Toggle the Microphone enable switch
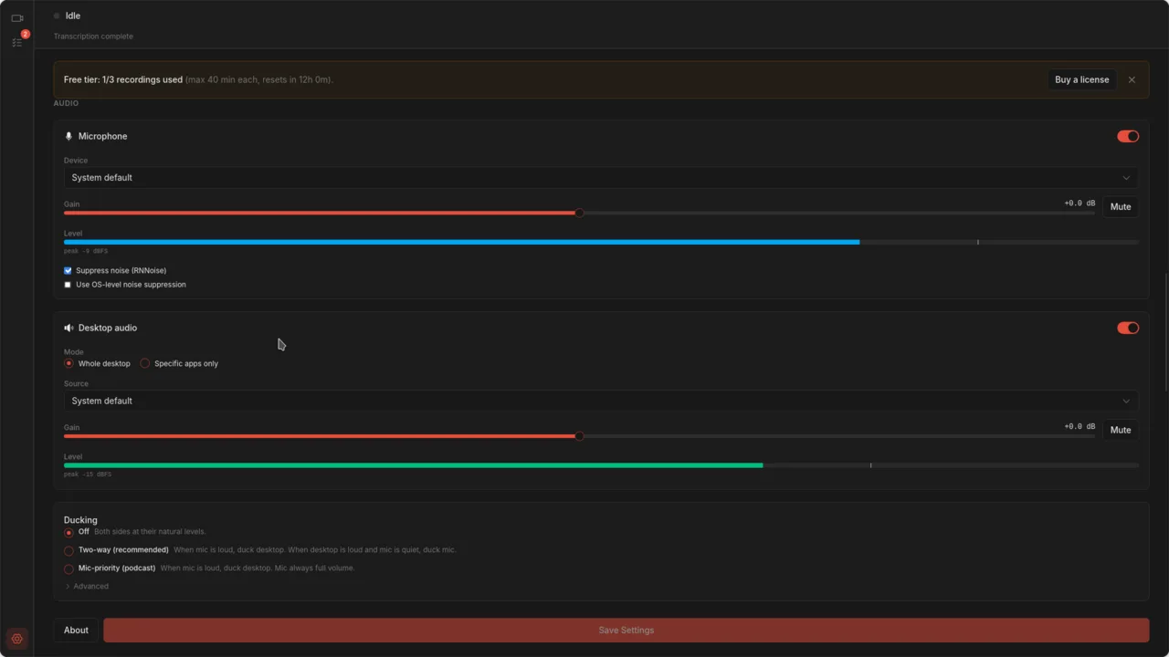The height and width of the screenshot is (657, 1169). 1128,136
